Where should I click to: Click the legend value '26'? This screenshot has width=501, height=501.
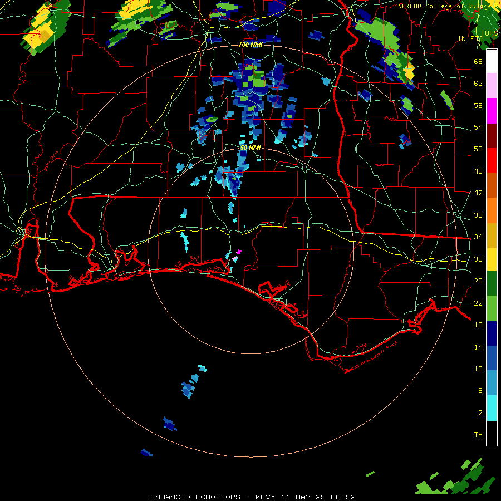478,281
